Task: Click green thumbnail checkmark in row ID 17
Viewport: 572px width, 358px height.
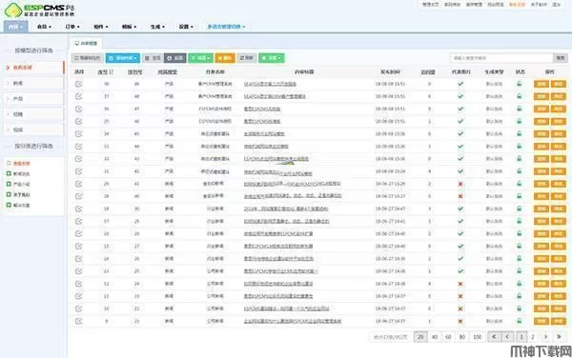Action: click(x=460, y=222)
